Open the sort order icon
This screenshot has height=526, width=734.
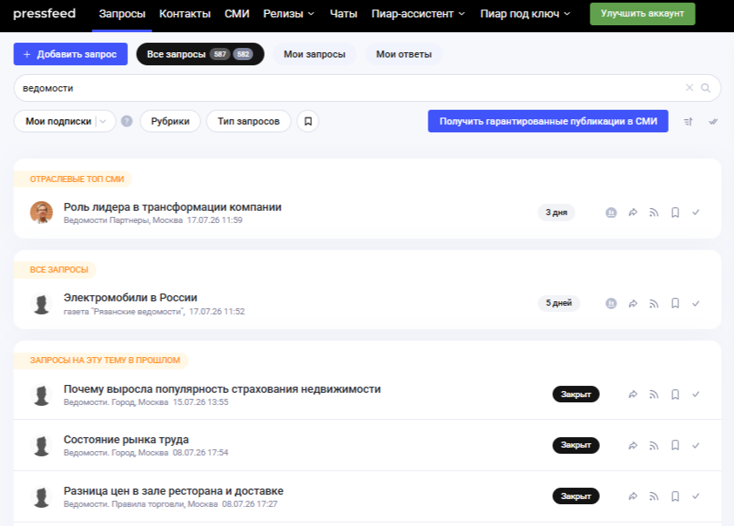[x=688, y=122]
